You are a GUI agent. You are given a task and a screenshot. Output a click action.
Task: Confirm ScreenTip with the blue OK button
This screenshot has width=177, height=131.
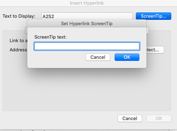(x=127, y=57)
